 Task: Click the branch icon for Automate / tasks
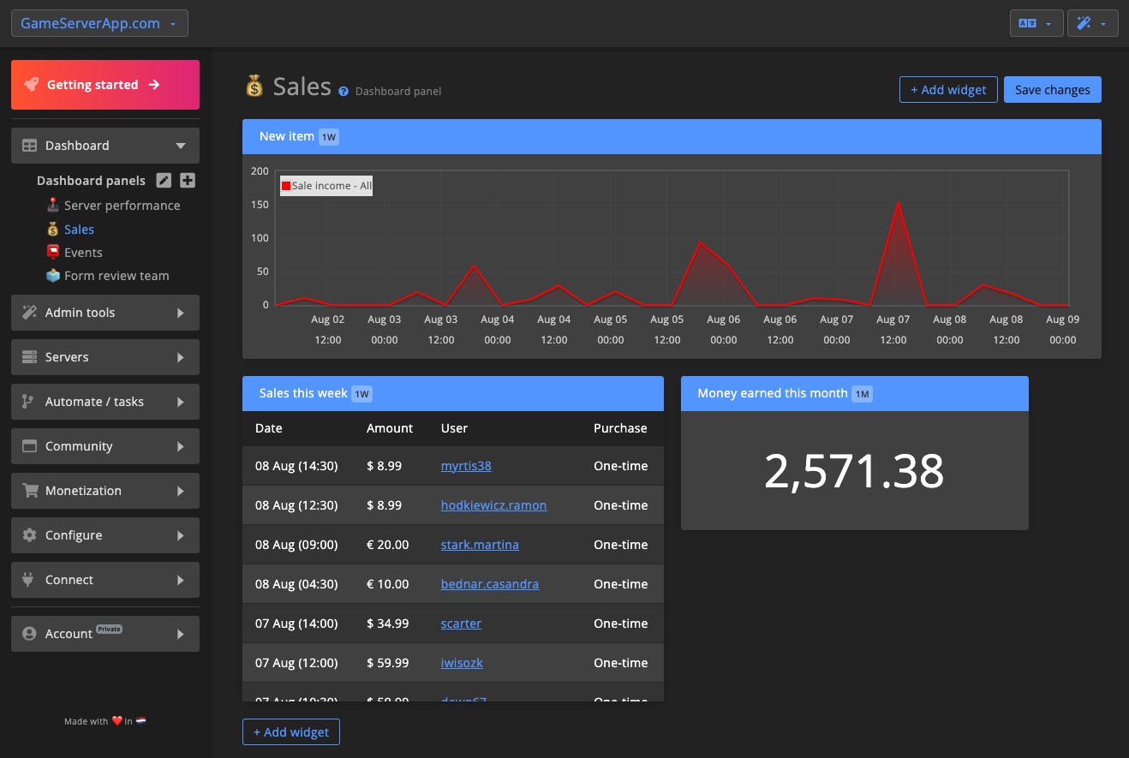pyautogui.click(x=27, y=402)
